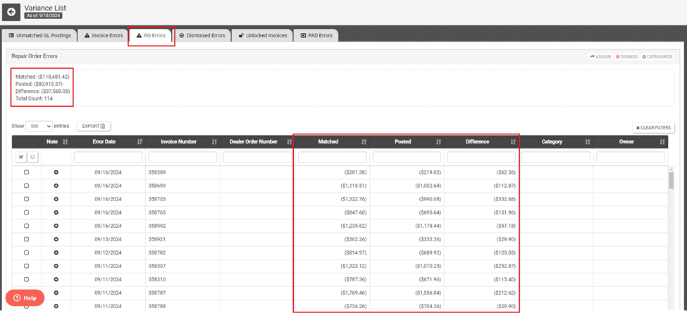The width and height of the screenshot is (687, 313).
Task: Open the note plus icon for invoice 358699
Action: [x=56, y=186]
